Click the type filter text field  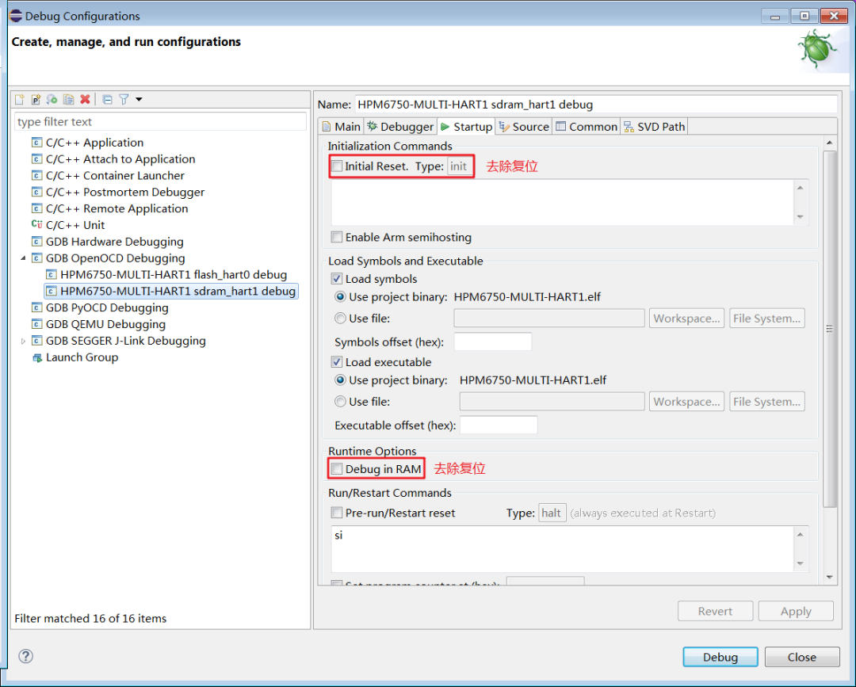(160, 122)
